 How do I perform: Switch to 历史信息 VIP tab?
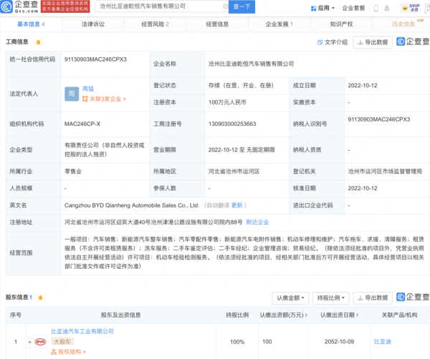[x=403, y=24]
